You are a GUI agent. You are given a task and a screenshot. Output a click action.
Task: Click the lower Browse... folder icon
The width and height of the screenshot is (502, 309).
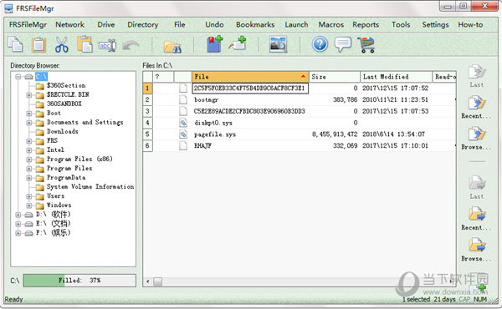[477, 245]
